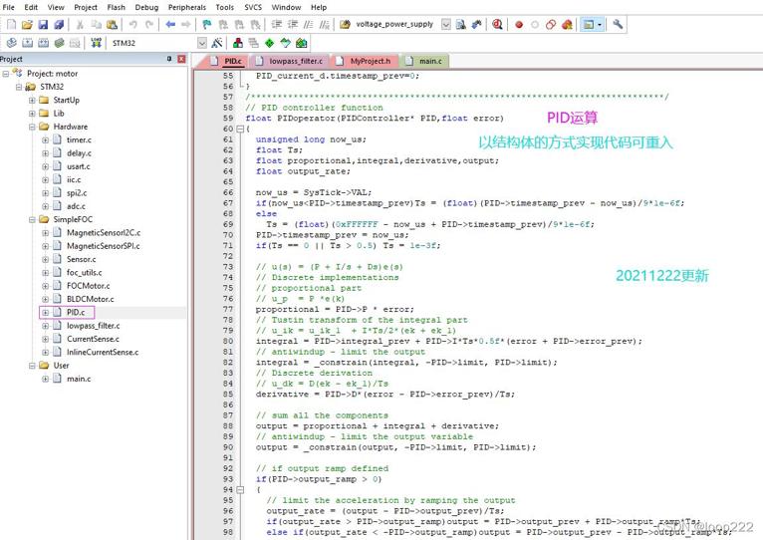
Task: Open the Debug menu
Action: [x=146, y=7]
